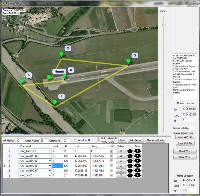Click Down arrow in waypoint row 3
The image size is (200, 196).
pos(138,161)
